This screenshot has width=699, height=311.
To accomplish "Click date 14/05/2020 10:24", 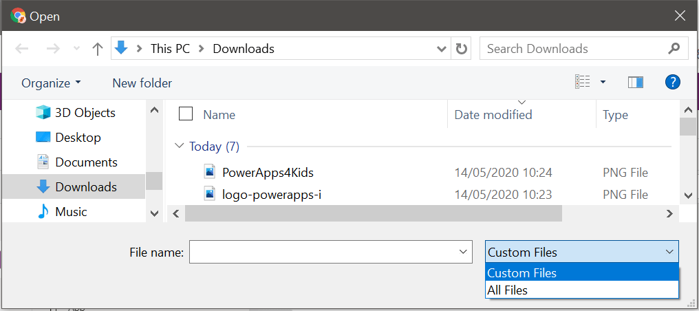I will pyautogui.click(x=504, y=173).
